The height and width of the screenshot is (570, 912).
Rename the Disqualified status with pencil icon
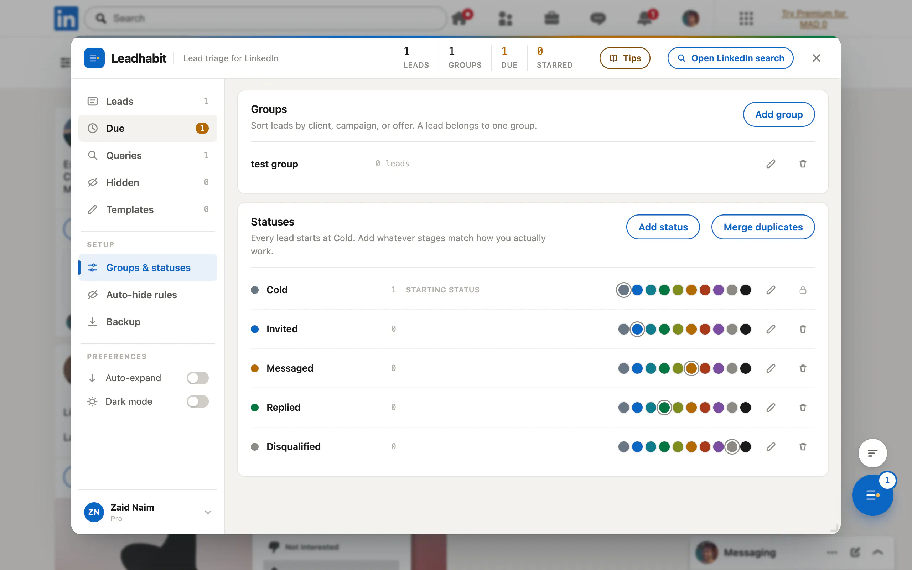[771, 447]
